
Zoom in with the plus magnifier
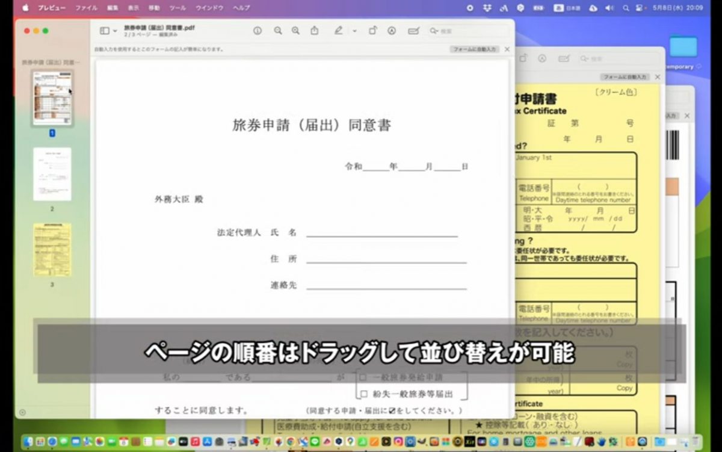[x=295, y=31]
